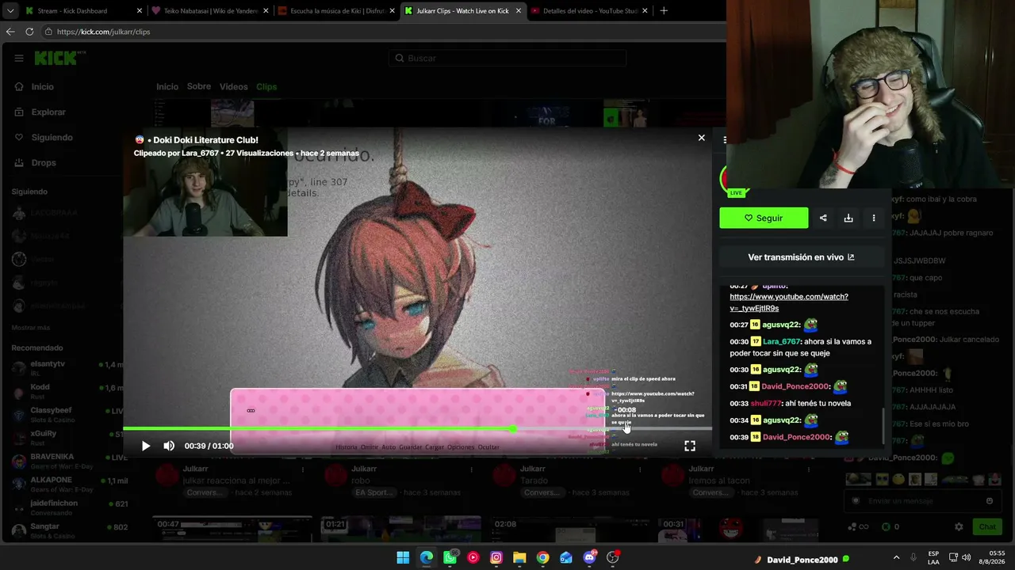The height and width of the screenshot is (570, 1015).
Task: Switch to Escucha la música de Kiki tab
Action: (x=337, y=11)
